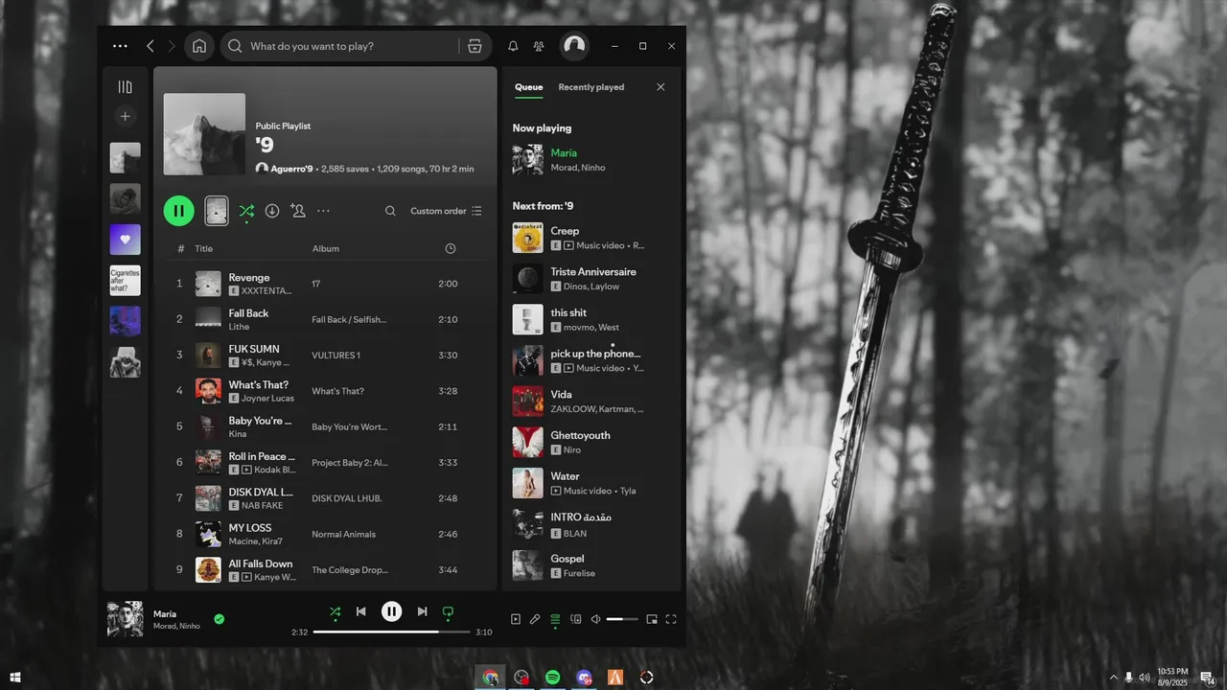The image size is (1227, 690).
Task: Skip to the next track
Action: (422, 611)
